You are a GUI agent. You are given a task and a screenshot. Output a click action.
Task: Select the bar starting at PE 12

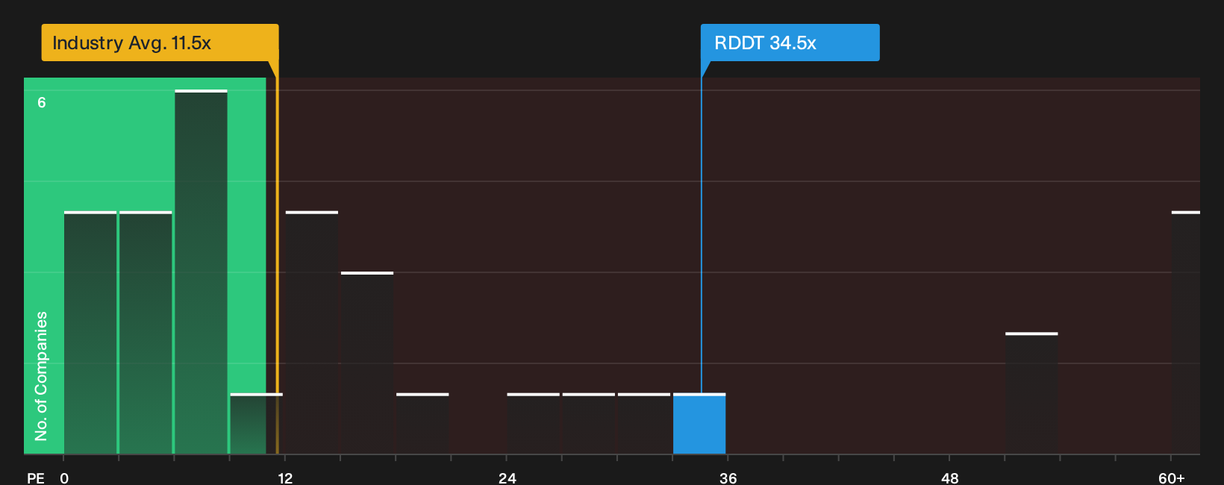(x=312, y=333)
